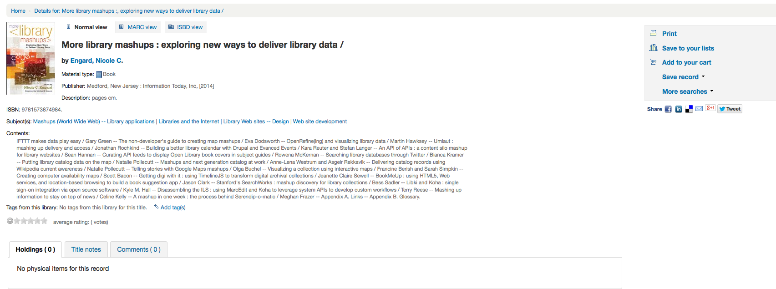Image resolution: width=776 pixels, height=289 pixels.
Task: Click the shopping cart icon
Action: [653, 62]
